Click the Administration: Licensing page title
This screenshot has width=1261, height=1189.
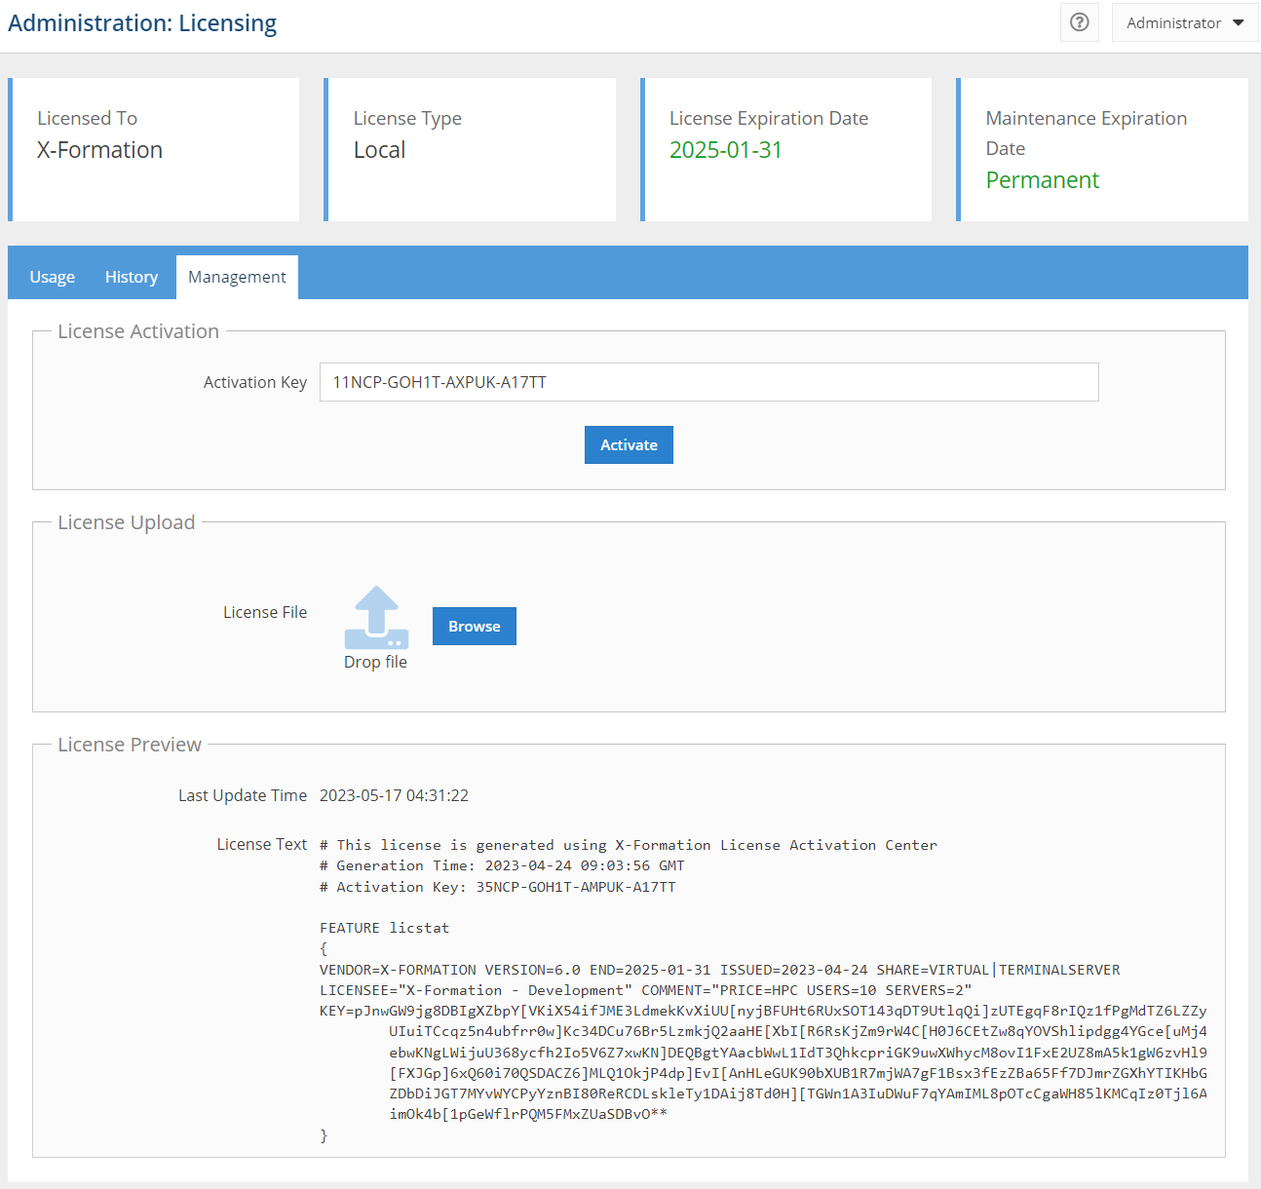(142, 23)
